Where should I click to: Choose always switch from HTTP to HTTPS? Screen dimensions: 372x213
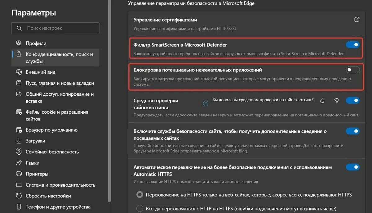(140, 208)
